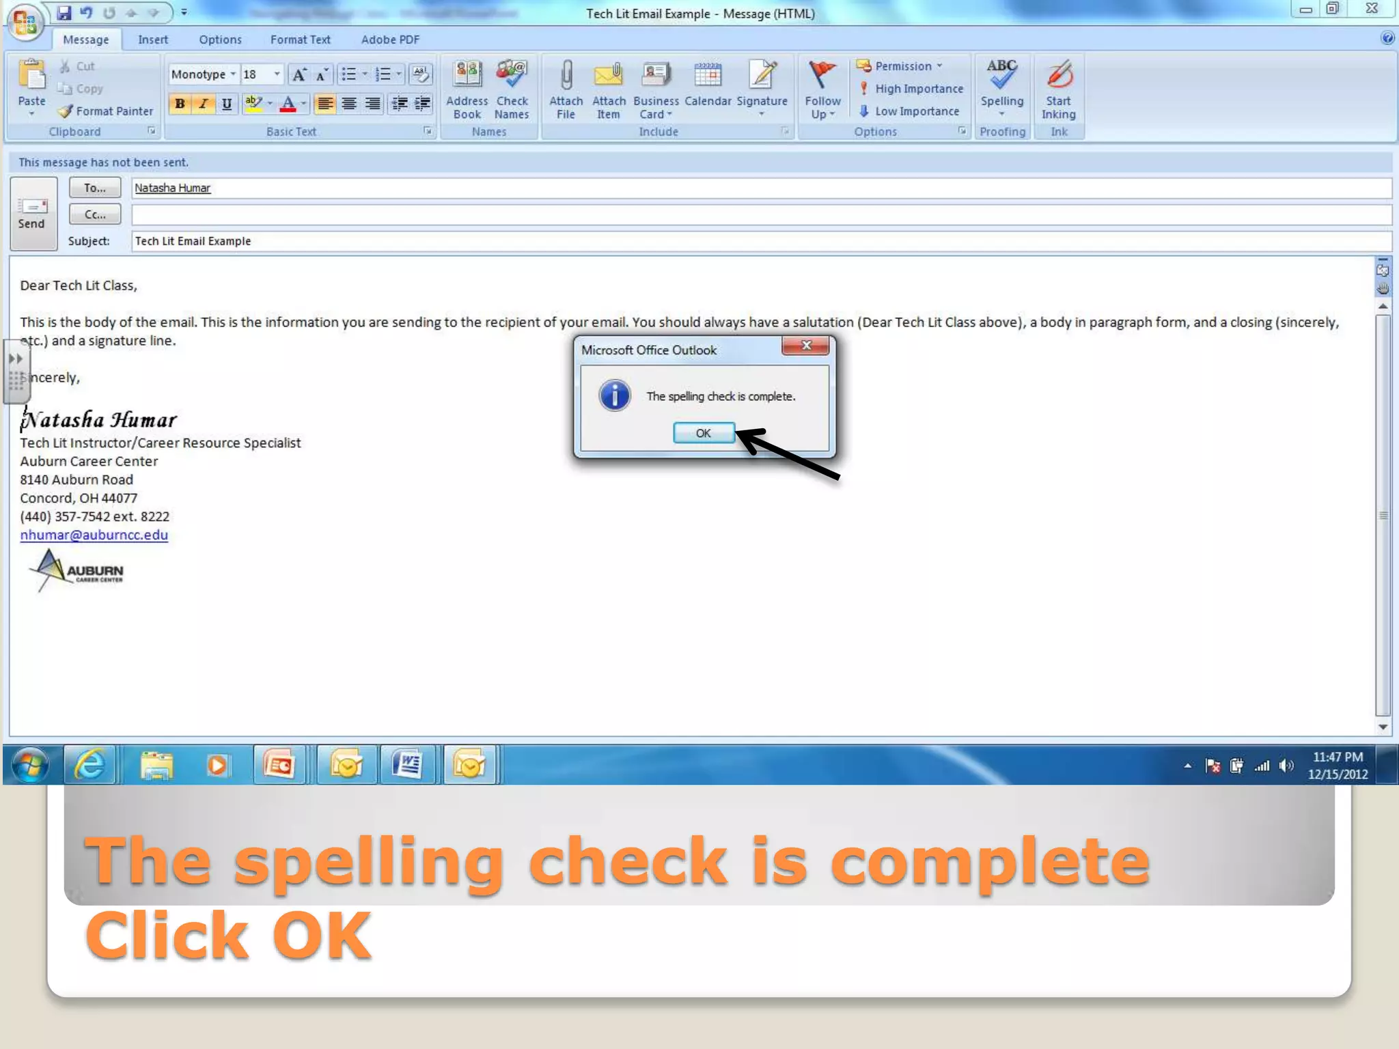Click in the Cc address field
The width and height of the screenshot is (1399, 1049).
coord(762,214)
